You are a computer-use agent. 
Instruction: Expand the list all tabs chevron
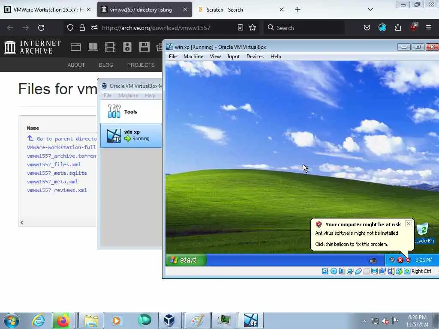[370, 9]
